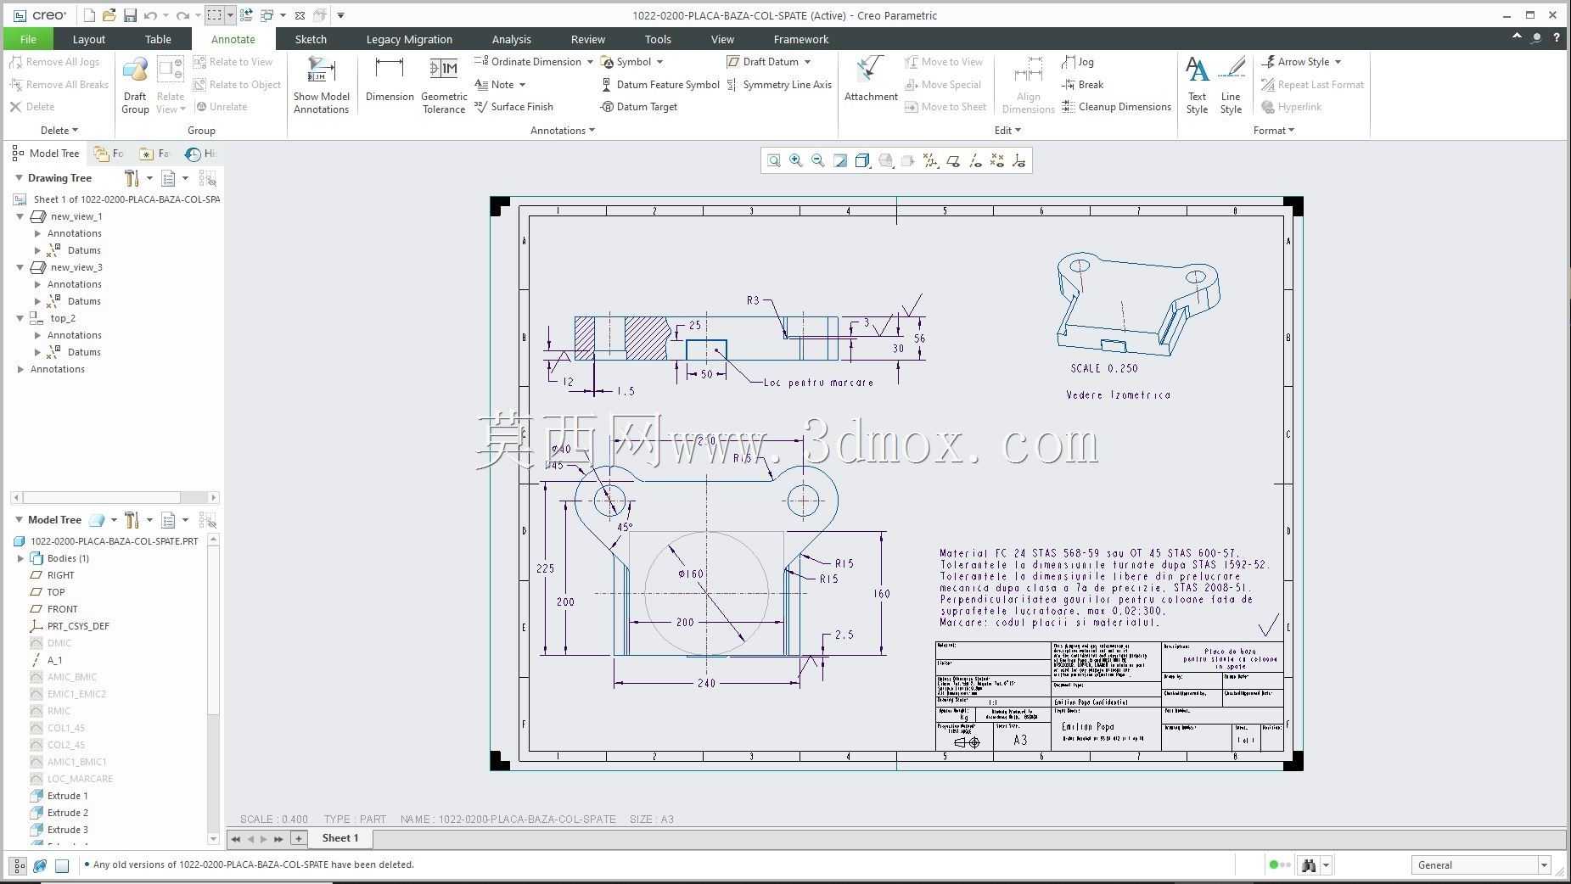The width and height of the screenshot is (1571, 884).
Task: Open the find binoculars icon in status bar
Action: pyautogui.click(x=1309, y=865)
